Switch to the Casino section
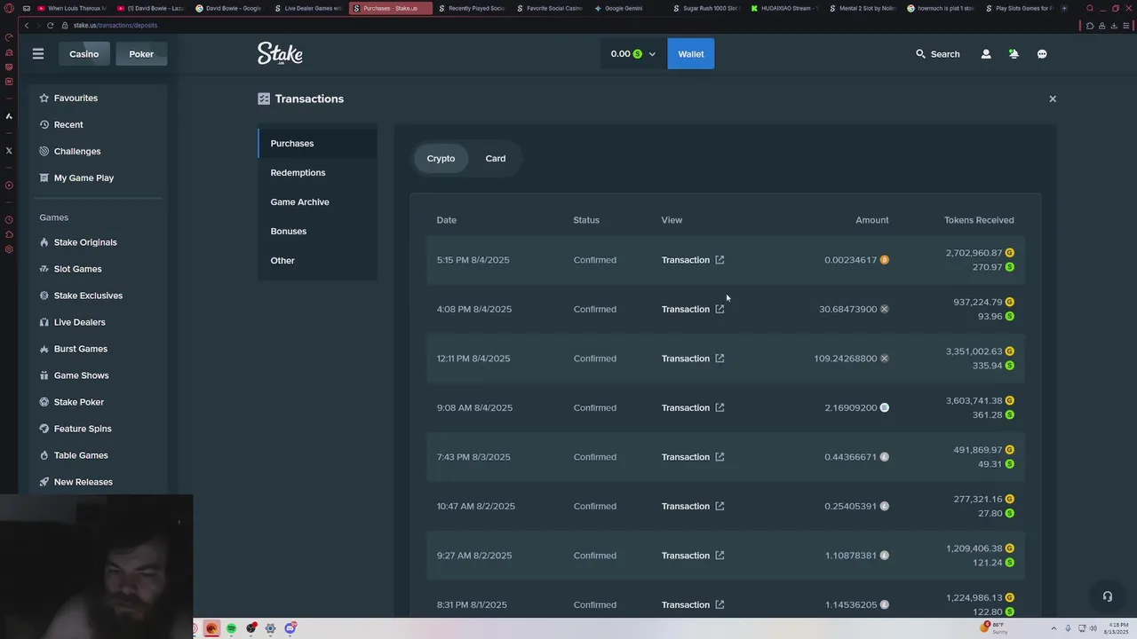Screen dimensions: 1137x639 84,54
